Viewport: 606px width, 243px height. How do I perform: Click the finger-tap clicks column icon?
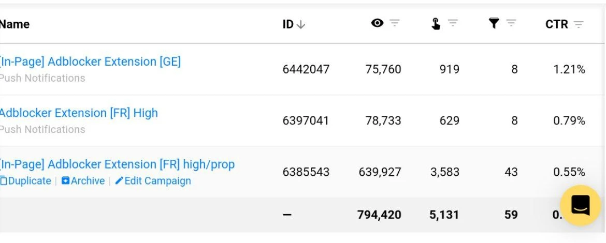click(436, 24)
